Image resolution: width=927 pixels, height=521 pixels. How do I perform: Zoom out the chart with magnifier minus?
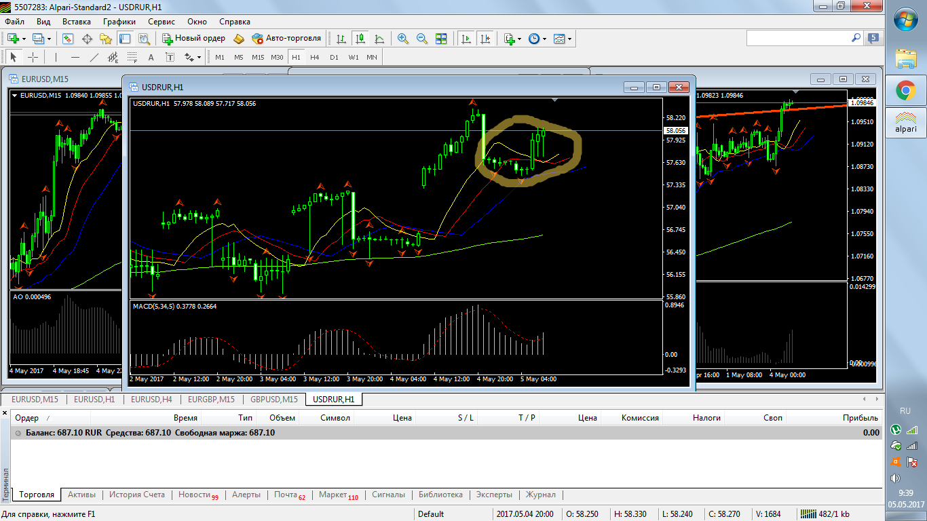click(x=422, y=39)
